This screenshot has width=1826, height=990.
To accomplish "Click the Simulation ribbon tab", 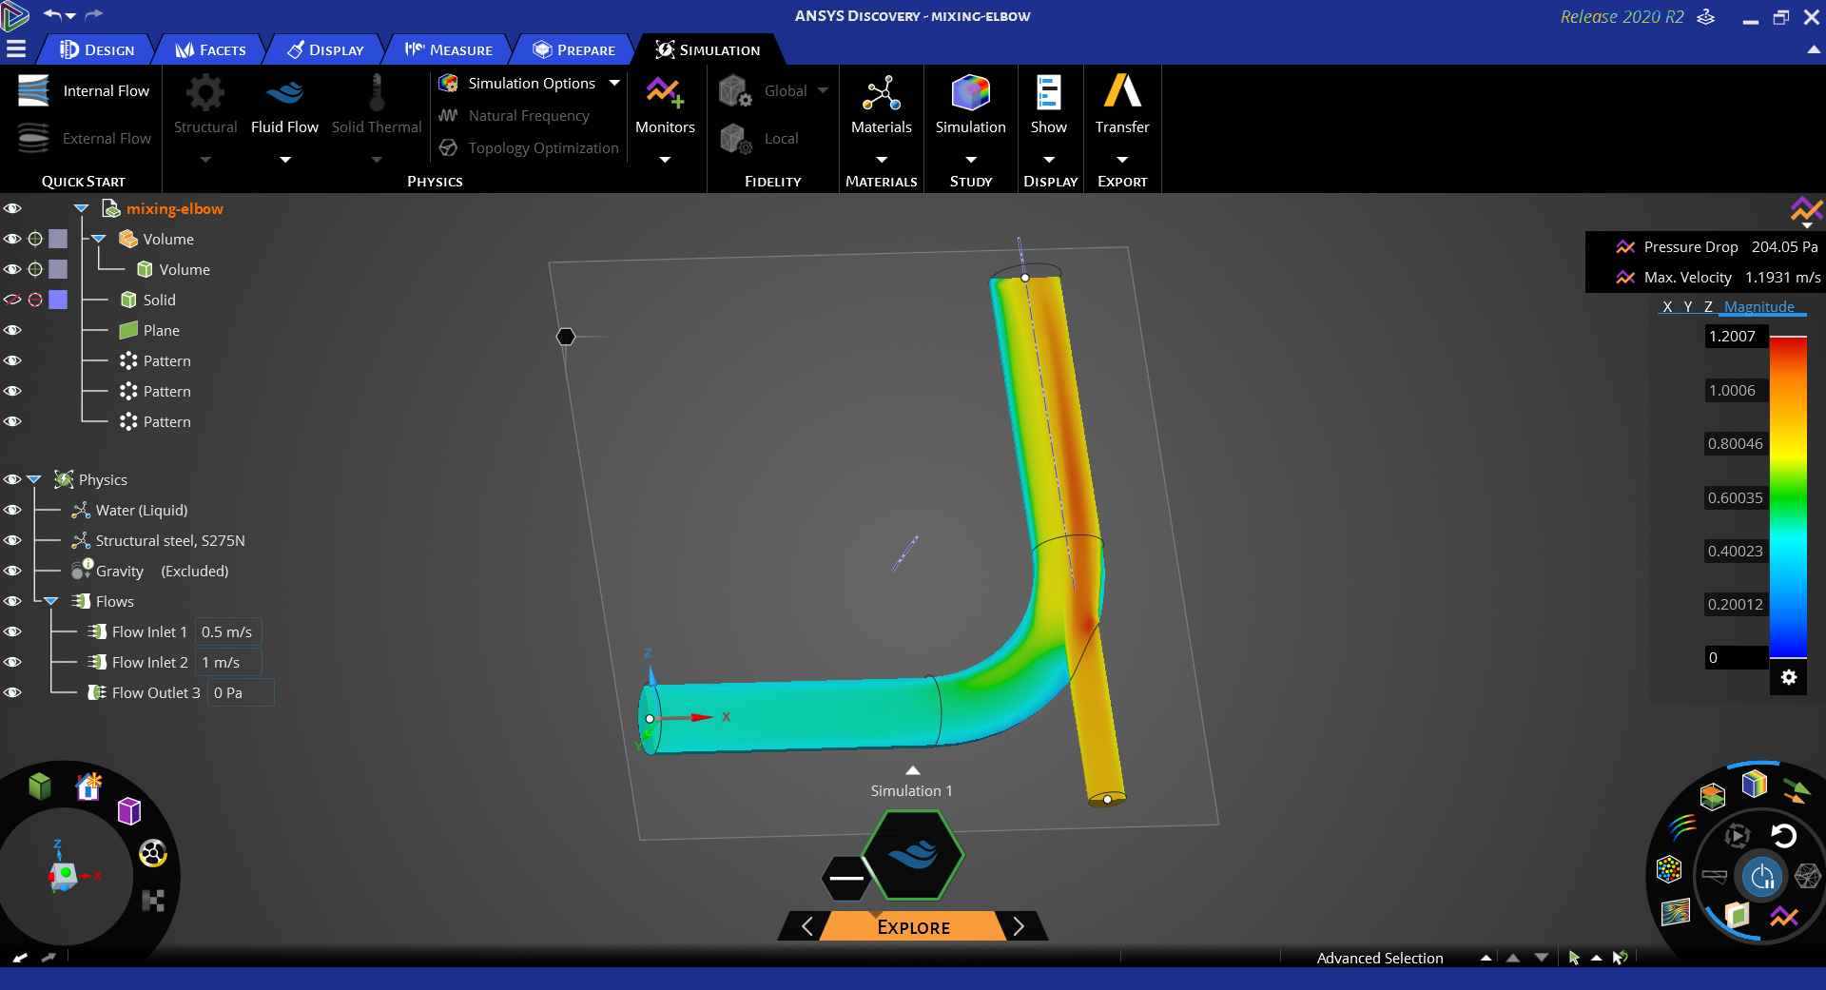I will click(708, 49).
